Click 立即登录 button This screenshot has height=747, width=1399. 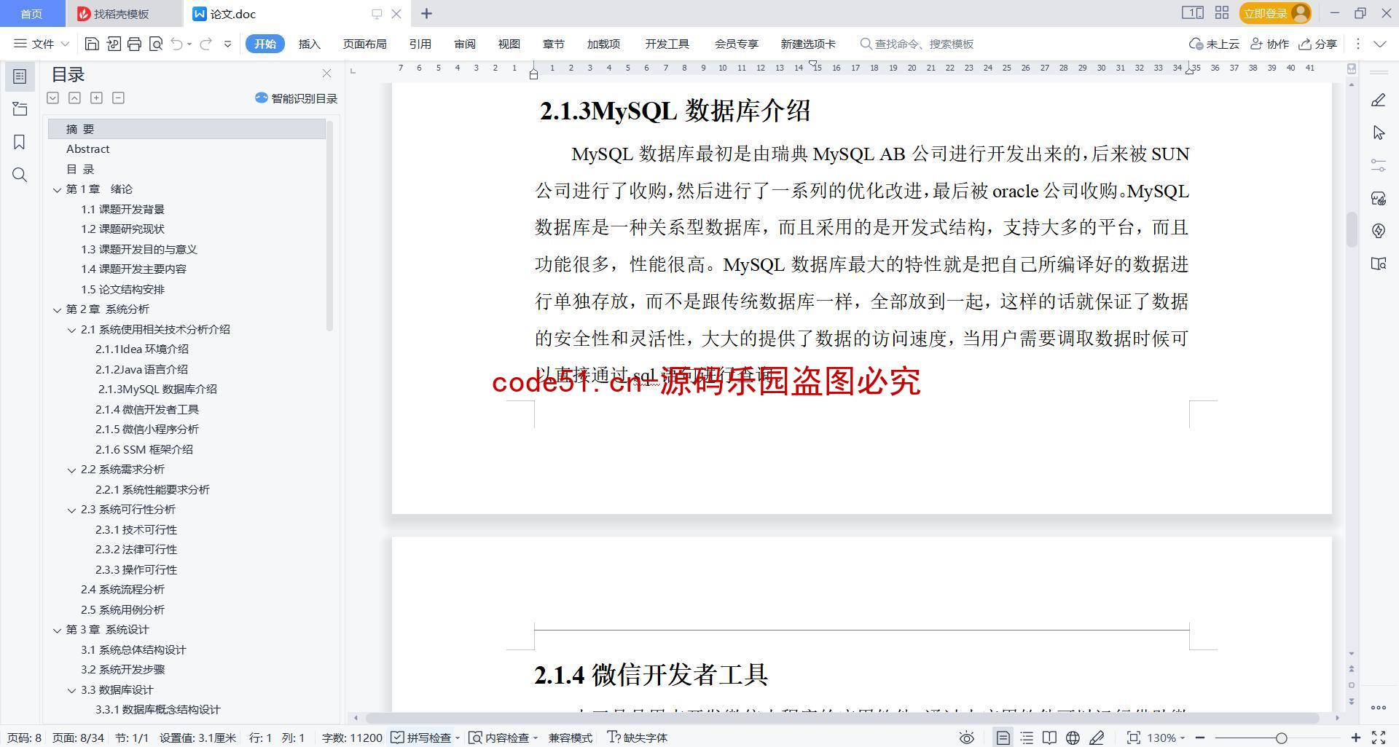coord(1274,13)
